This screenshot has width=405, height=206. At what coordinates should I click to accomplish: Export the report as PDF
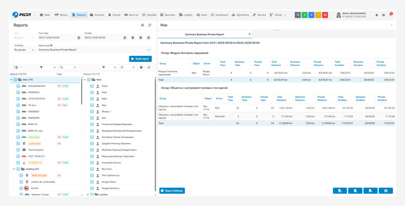click(370, 191)
